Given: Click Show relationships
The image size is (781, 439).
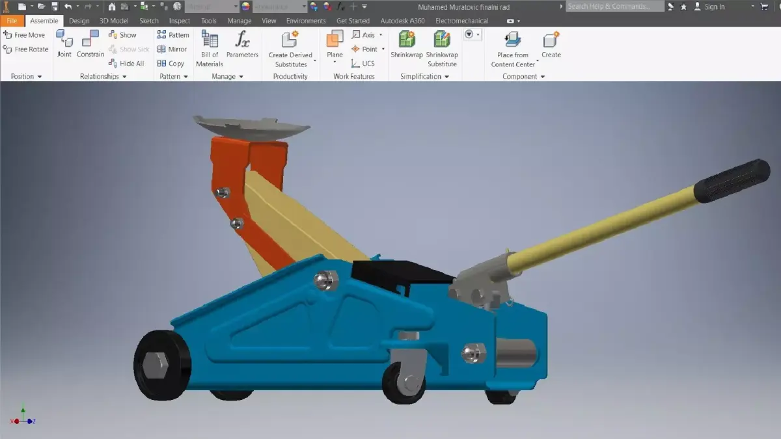Looking at the screenshot, I should [x=122, y=35].
